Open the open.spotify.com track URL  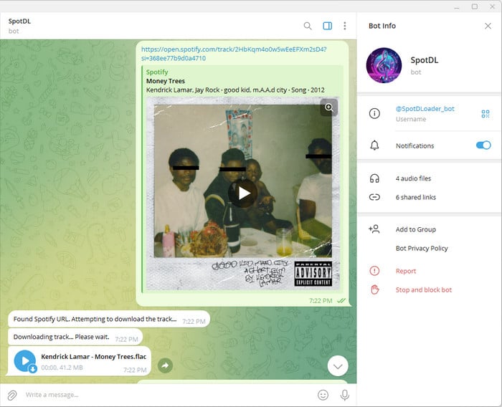click(x=234, y=54)
